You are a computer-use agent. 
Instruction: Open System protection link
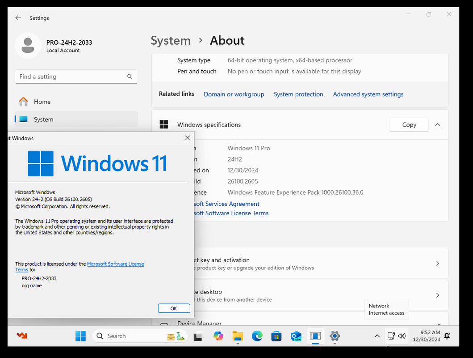298,94
